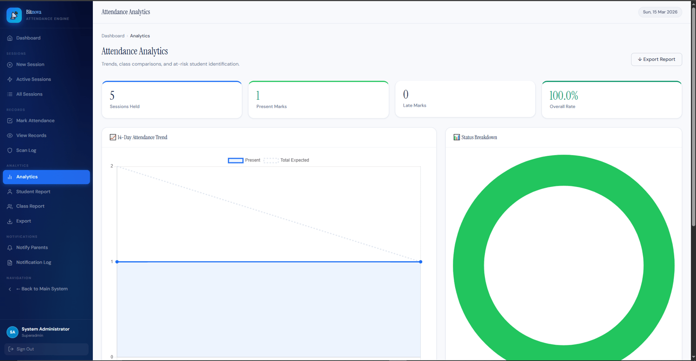Go to Class Report
The height and width of the screenshot is (361, 696).
pos(46,206)
